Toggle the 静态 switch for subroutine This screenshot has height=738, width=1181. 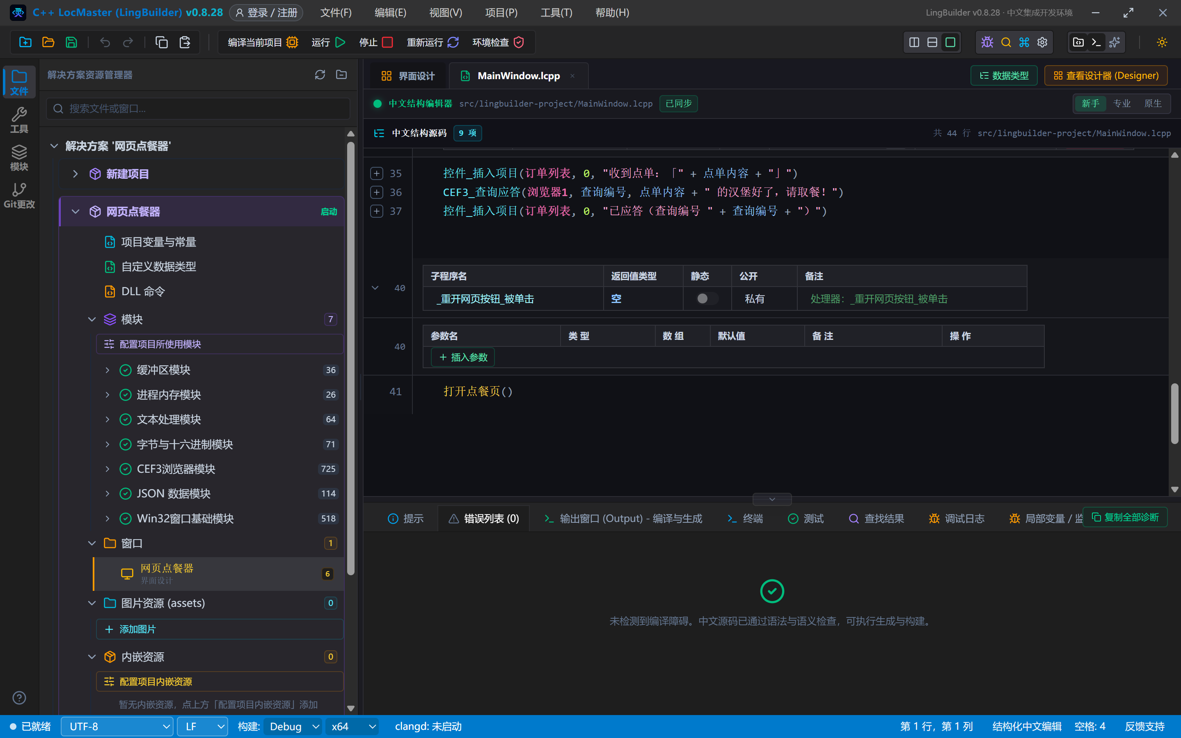707,299
